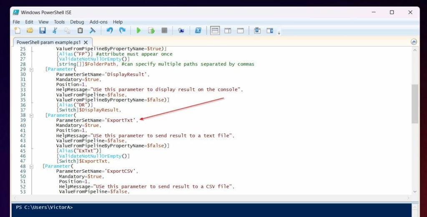Image resolution: width=427 pixels, height=217 pixels.
Task: Collapse the Parameter block at line 48
Action: click(x=31, y=166)
